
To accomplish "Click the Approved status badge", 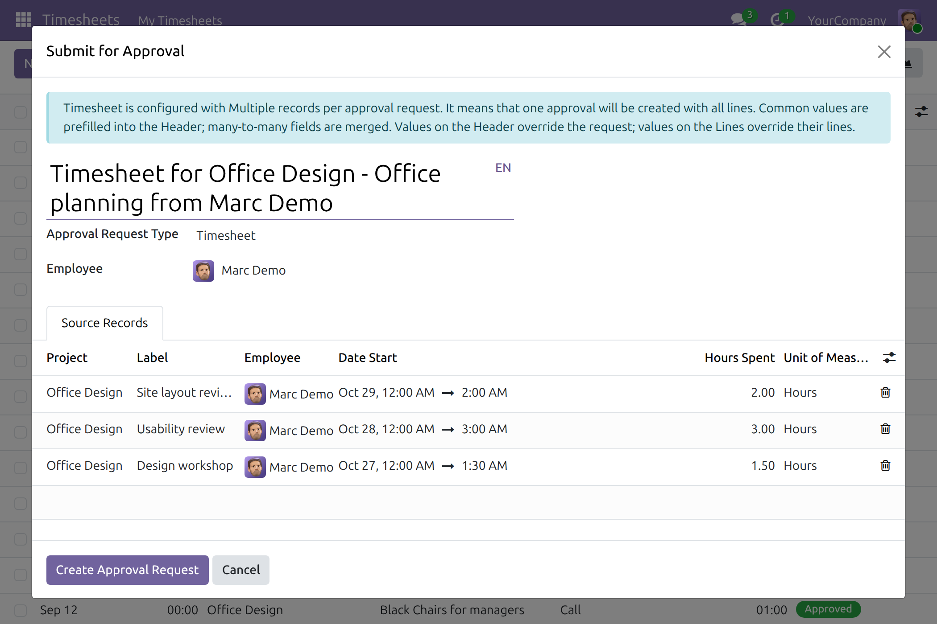I will 828,609.
